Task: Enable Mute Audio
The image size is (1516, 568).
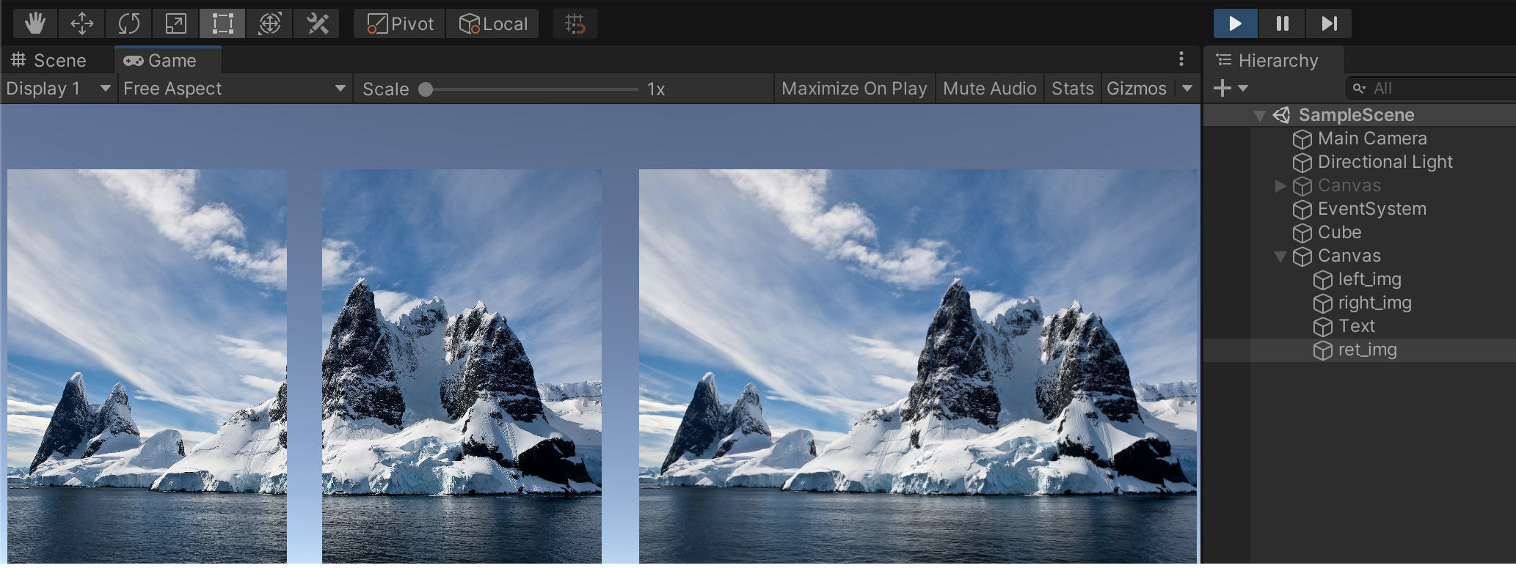Action: [989, 89]
